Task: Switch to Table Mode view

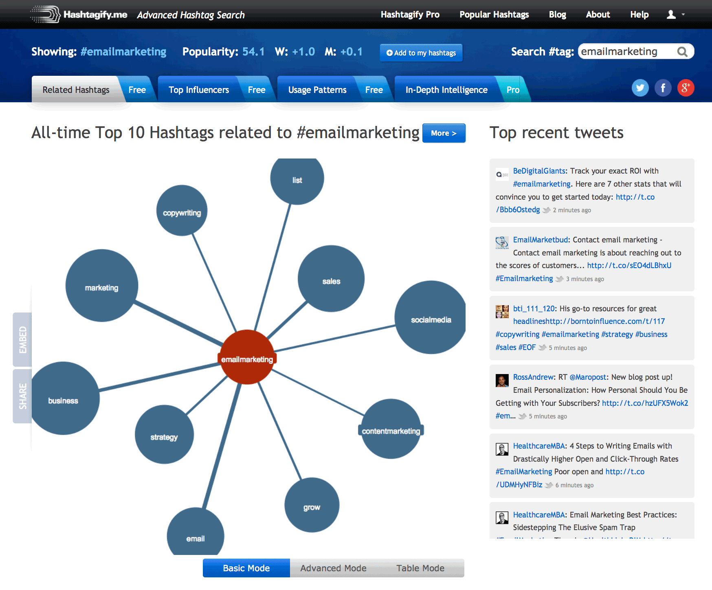Action: click(x=420, y=568)
